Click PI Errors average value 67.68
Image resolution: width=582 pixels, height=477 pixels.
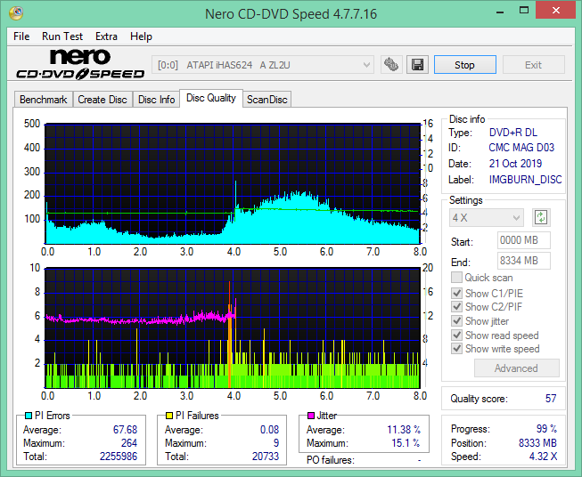(125, 430)
